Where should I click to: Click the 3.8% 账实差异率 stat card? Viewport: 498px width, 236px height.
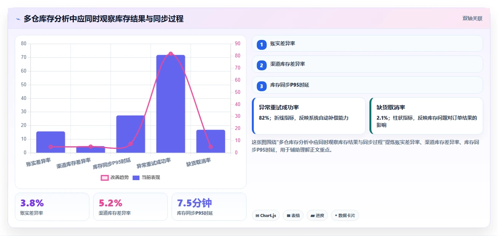(52, 207)
